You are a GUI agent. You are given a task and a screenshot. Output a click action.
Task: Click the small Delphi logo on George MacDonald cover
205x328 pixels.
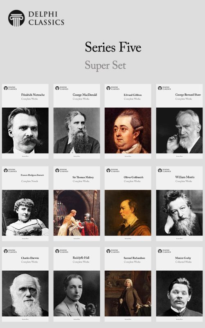57,88
